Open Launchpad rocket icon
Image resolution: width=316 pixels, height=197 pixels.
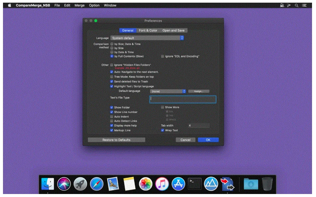point(80,184)
